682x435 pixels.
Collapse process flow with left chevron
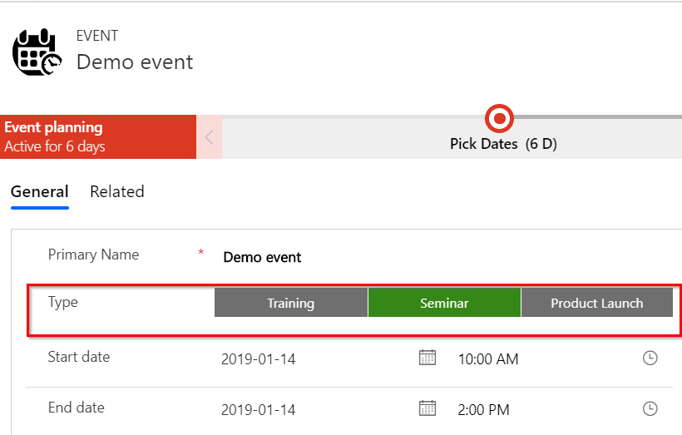[209, 137]
